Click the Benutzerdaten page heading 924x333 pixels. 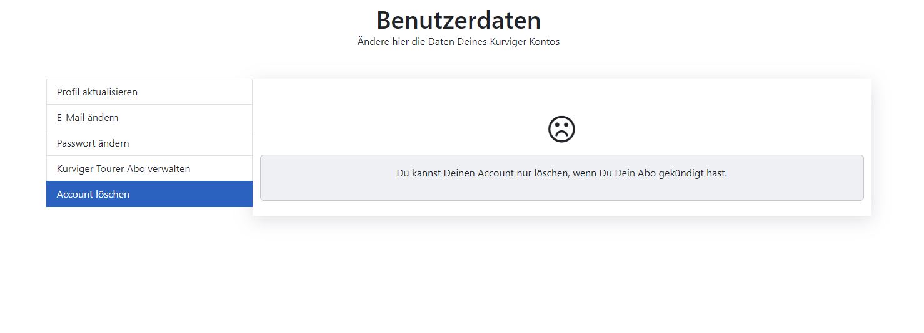pos(458,20)
